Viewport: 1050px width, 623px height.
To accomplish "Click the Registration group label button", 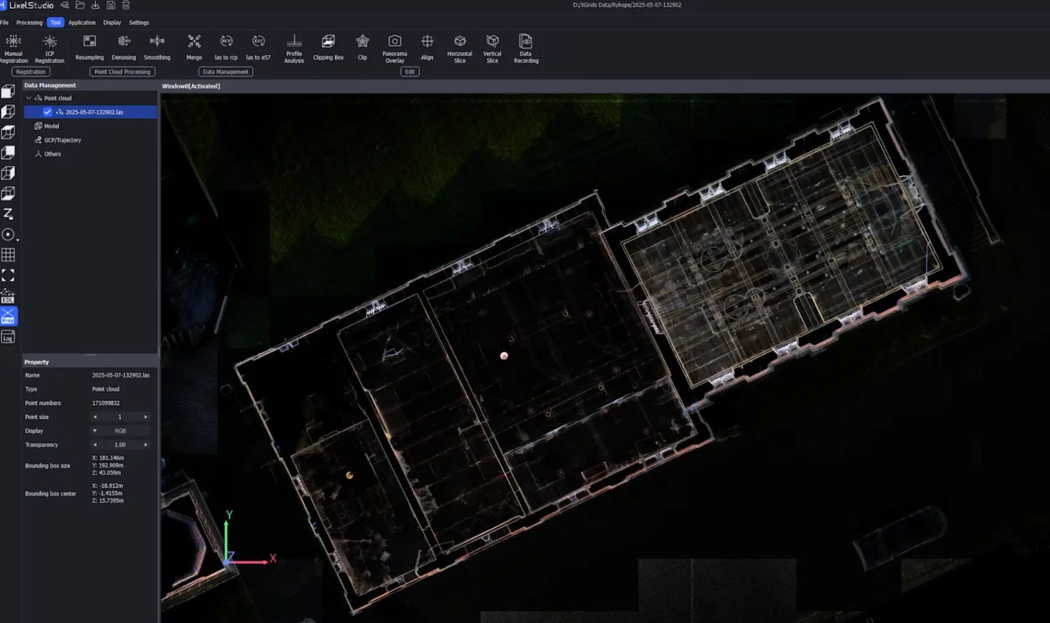I will 31,72.
